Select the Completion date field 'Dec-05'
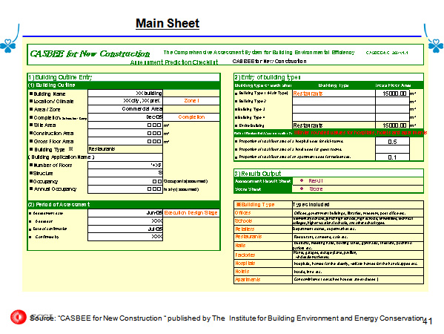This screenshot has height=334, width=444. click(x=125, y=117)
